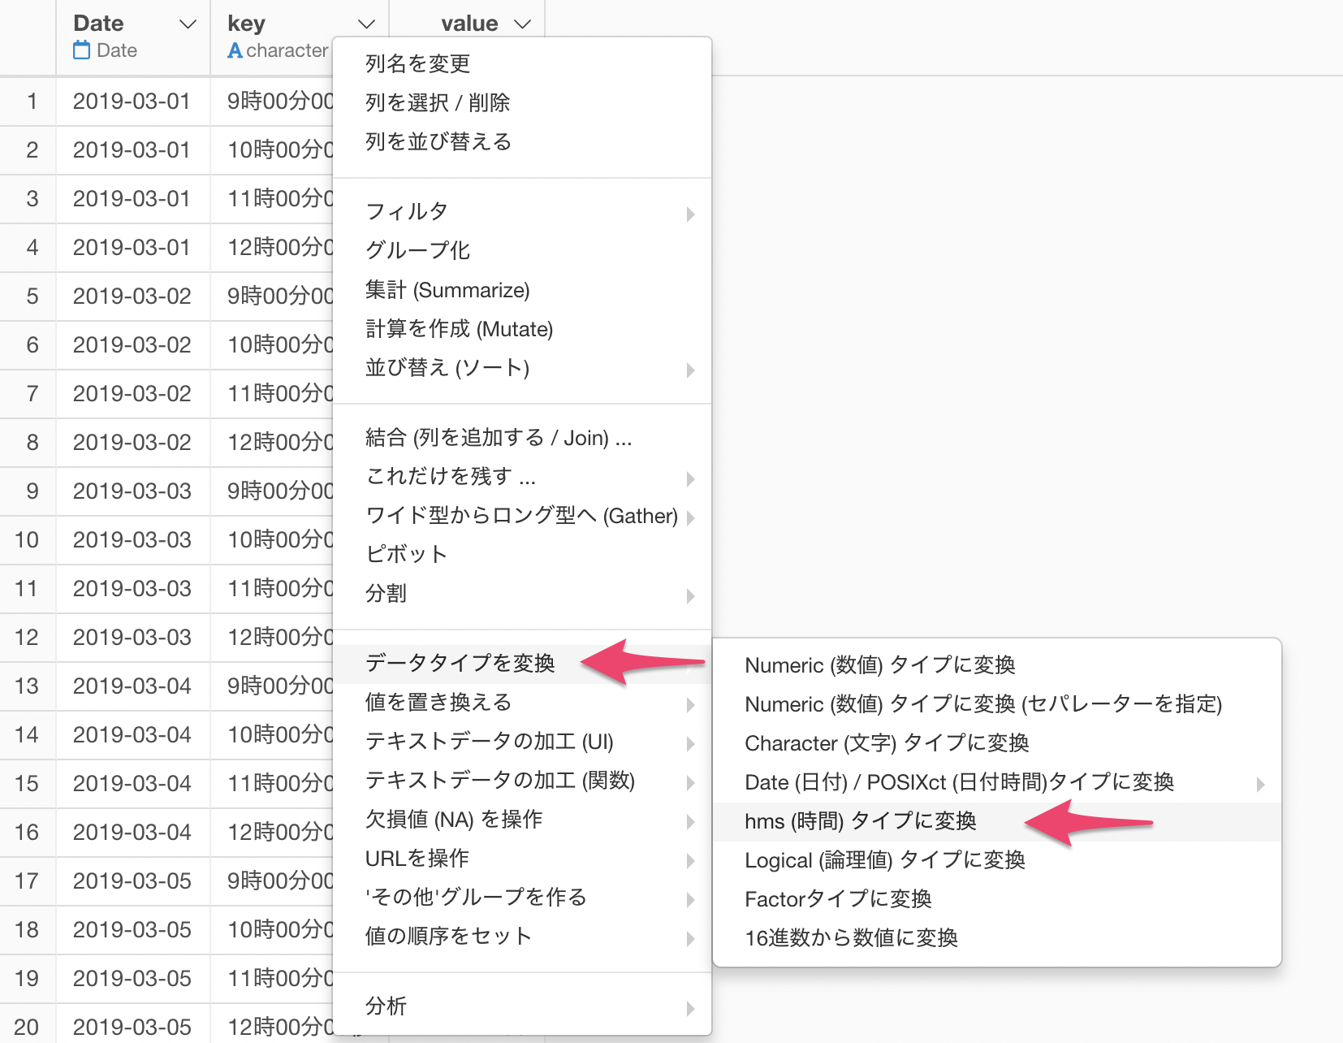Click Date cell in row 5
Screen dimensions: 1343x1043
tap(133, 296)
